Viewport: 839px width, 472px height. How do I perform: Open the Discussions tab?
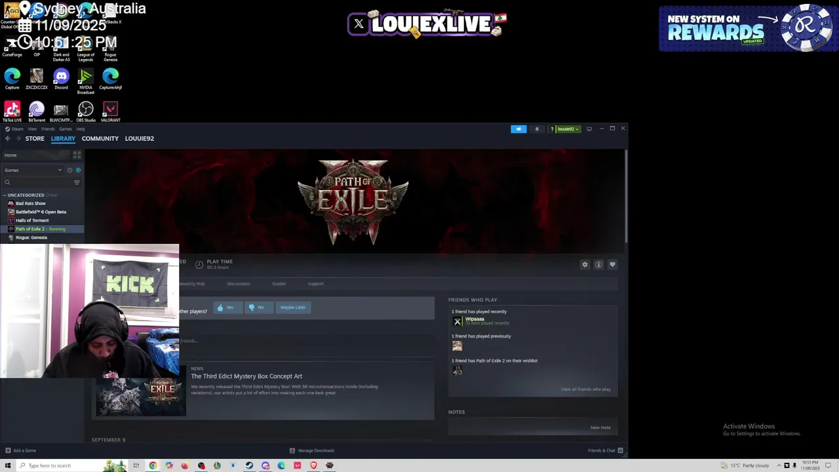(239, 284)
